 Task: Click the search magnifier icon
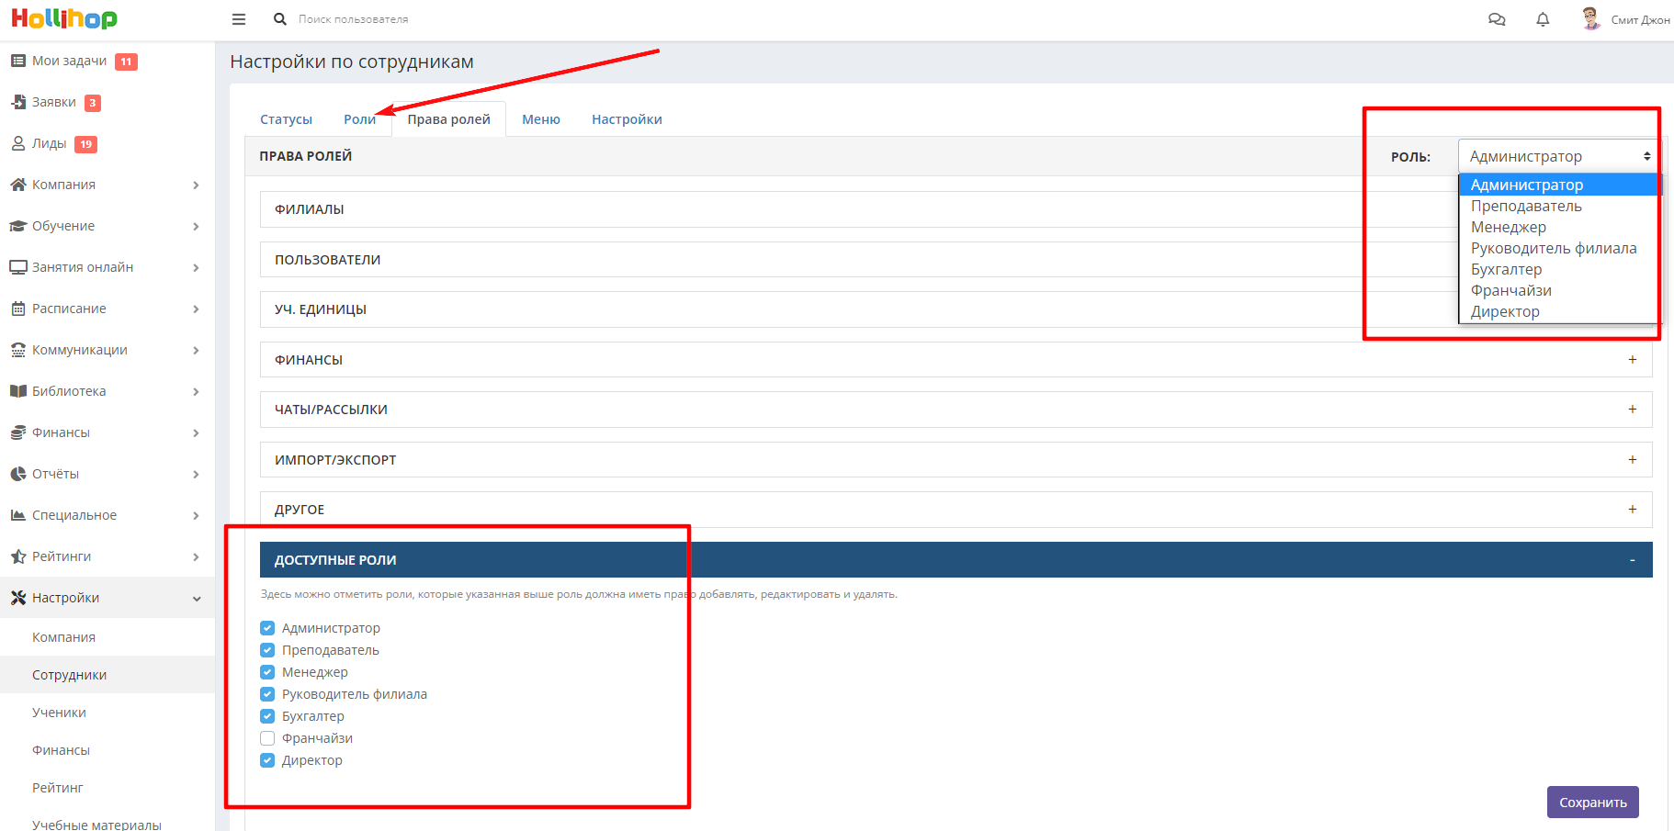[x=280, y=19]
